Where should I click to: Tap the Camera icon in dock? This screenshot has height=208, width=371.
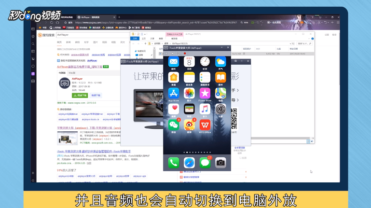220,163
